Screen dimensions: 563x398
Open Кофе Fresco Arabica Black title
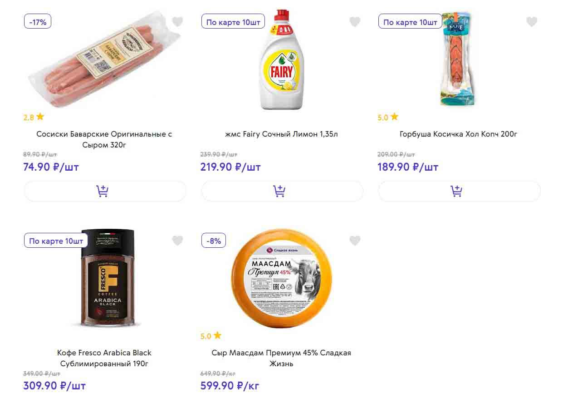pos(104,358)
